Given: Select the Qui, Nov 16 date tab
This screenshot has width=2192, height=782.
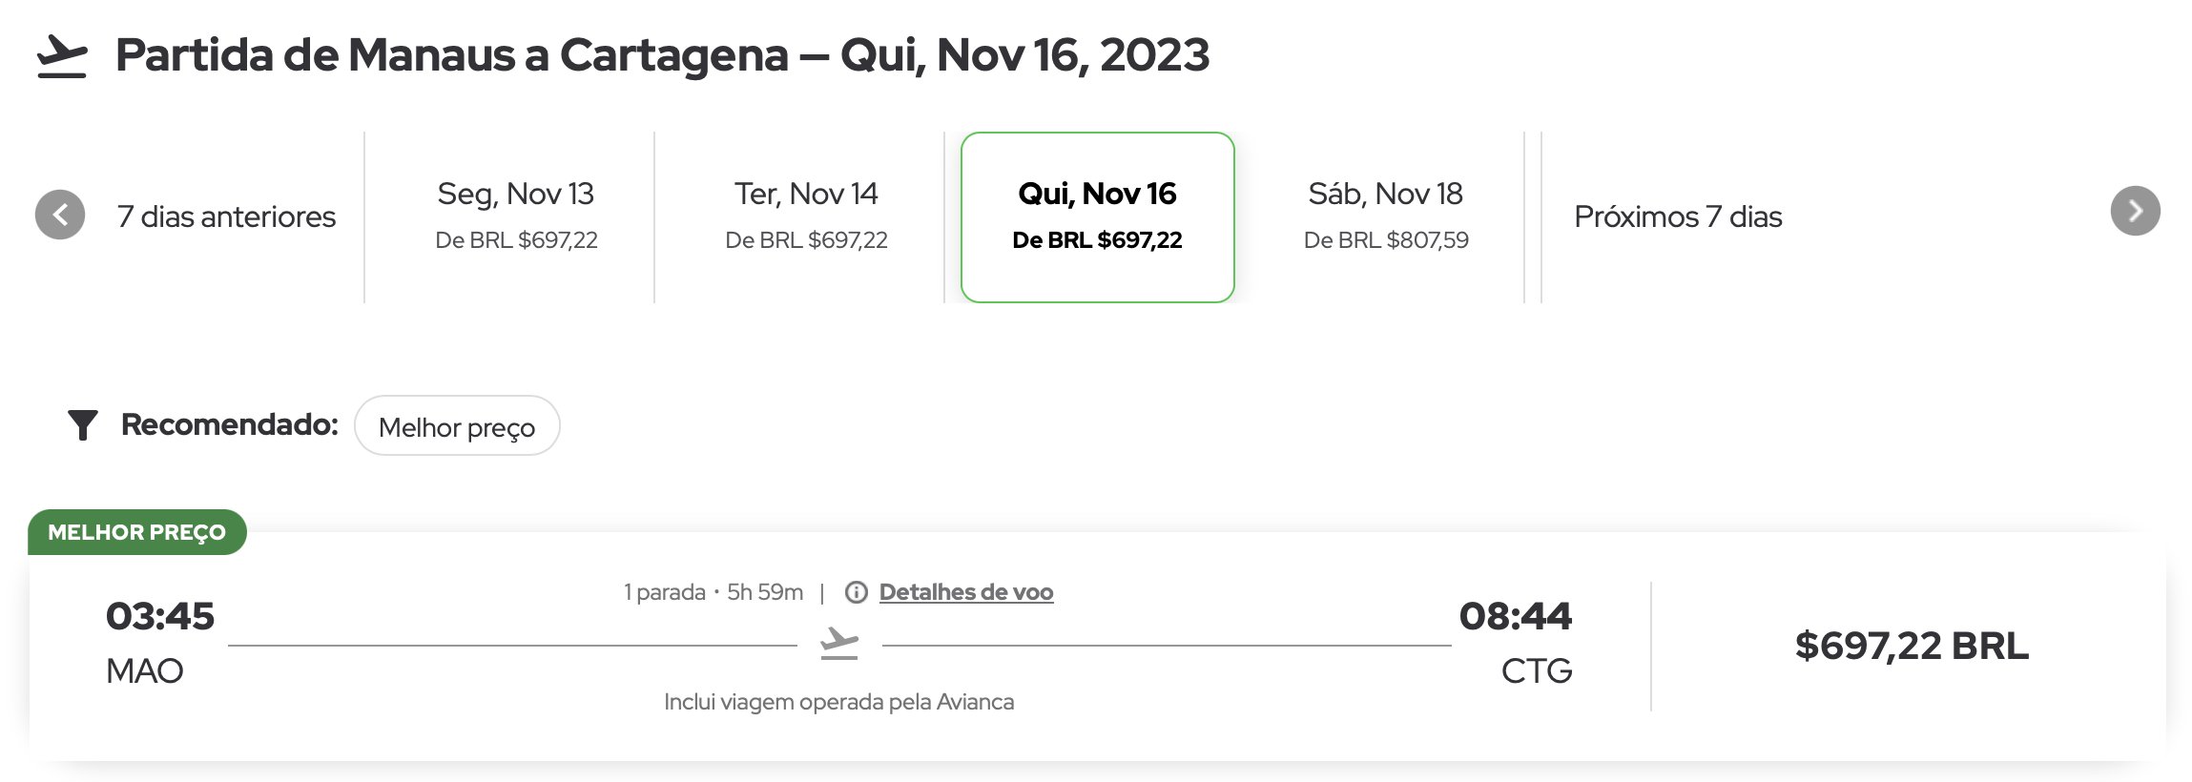Looking at the screenshot, I should tap(1097, 216).
